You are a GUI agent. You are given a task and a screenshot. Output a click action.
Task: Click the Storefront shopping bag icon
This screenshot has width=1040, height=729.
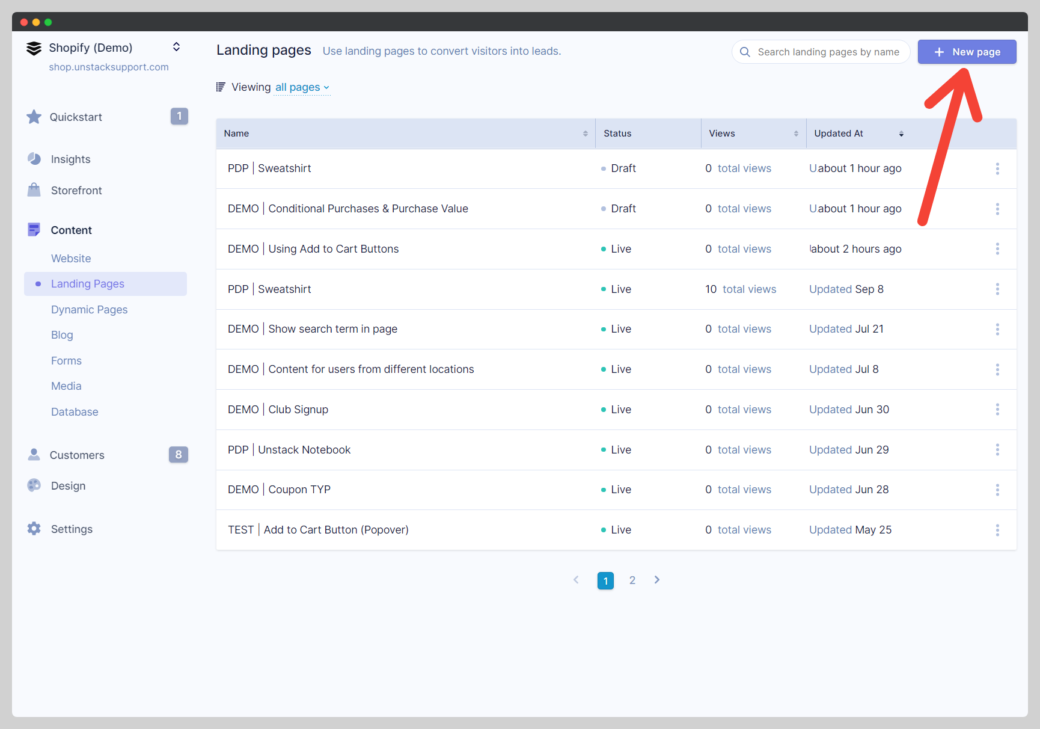coord(34,190)
